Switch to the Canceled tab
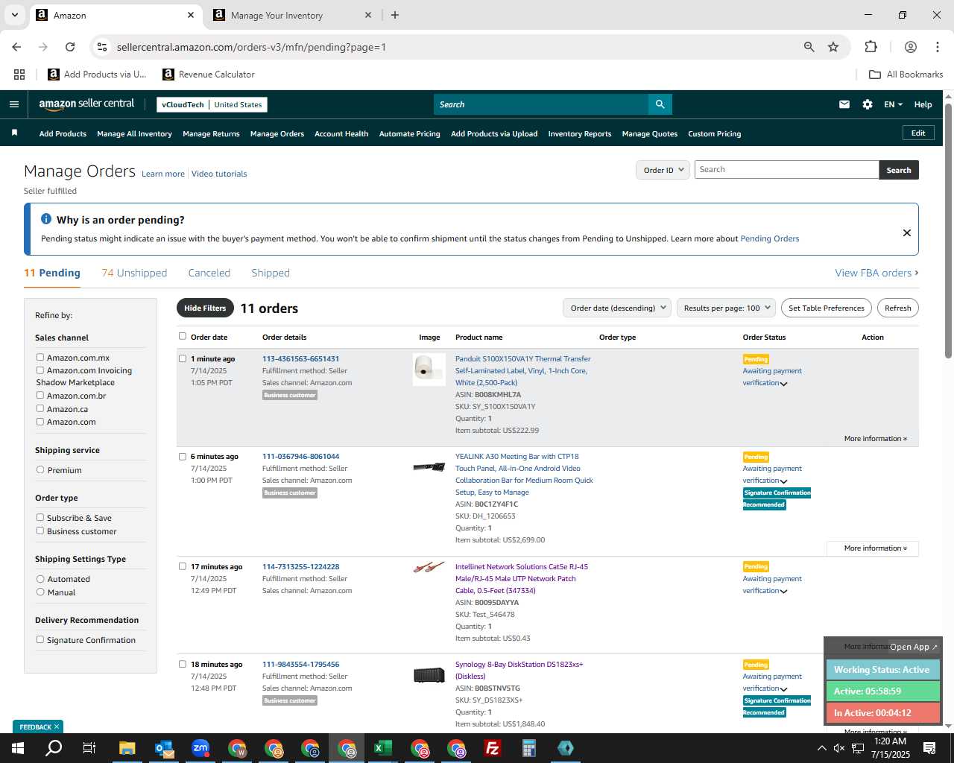 [x=209, y=273]
